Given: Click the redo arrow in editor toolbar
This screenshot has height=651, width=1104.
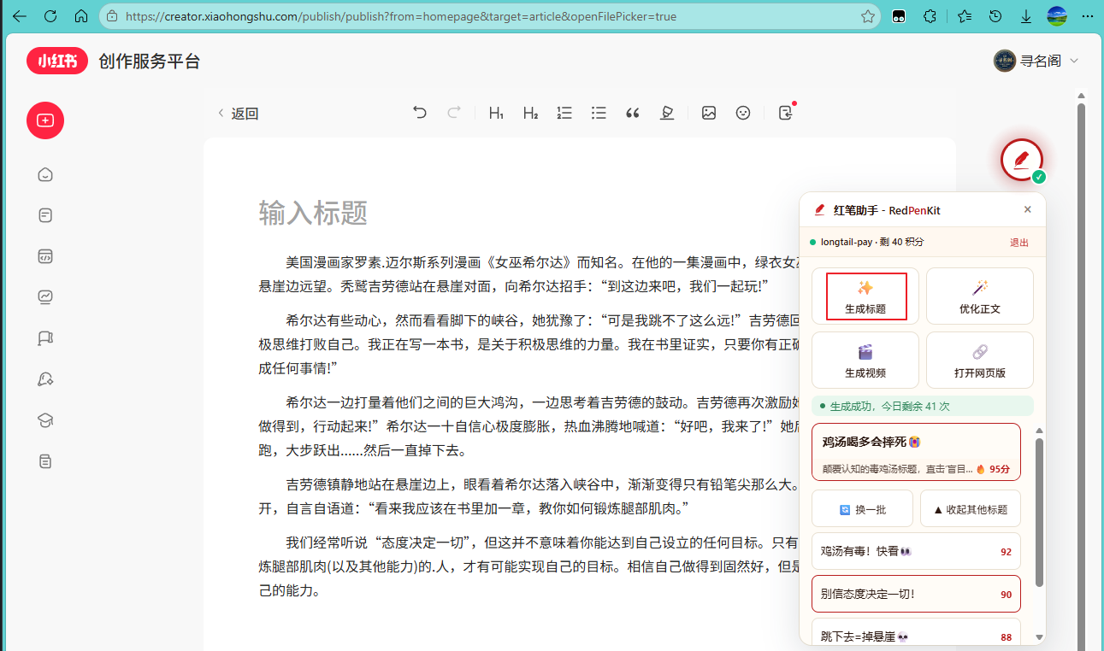Looking at the screenshot, I should 454,112.
